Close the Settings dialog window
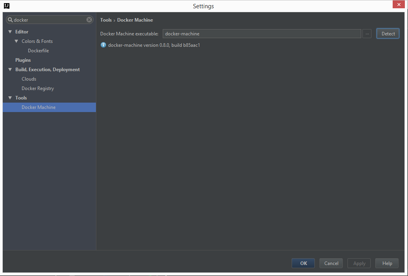Image resolution: width=408 pixels, height=276 pixels. coord(399,5)
